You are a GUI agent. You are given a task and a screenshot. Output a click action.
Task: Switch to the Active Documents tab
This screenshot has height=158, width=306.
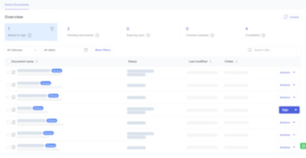[x=17, y=5]
